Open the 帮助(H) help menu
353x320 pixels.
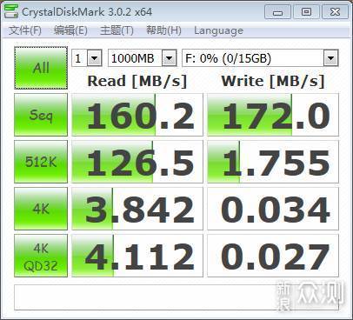pos(163,30)
